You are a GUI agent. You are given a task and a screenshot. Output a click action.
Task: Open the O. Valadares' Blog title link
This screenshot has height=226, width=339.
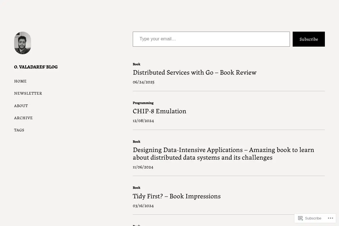(x=36, y=67)
